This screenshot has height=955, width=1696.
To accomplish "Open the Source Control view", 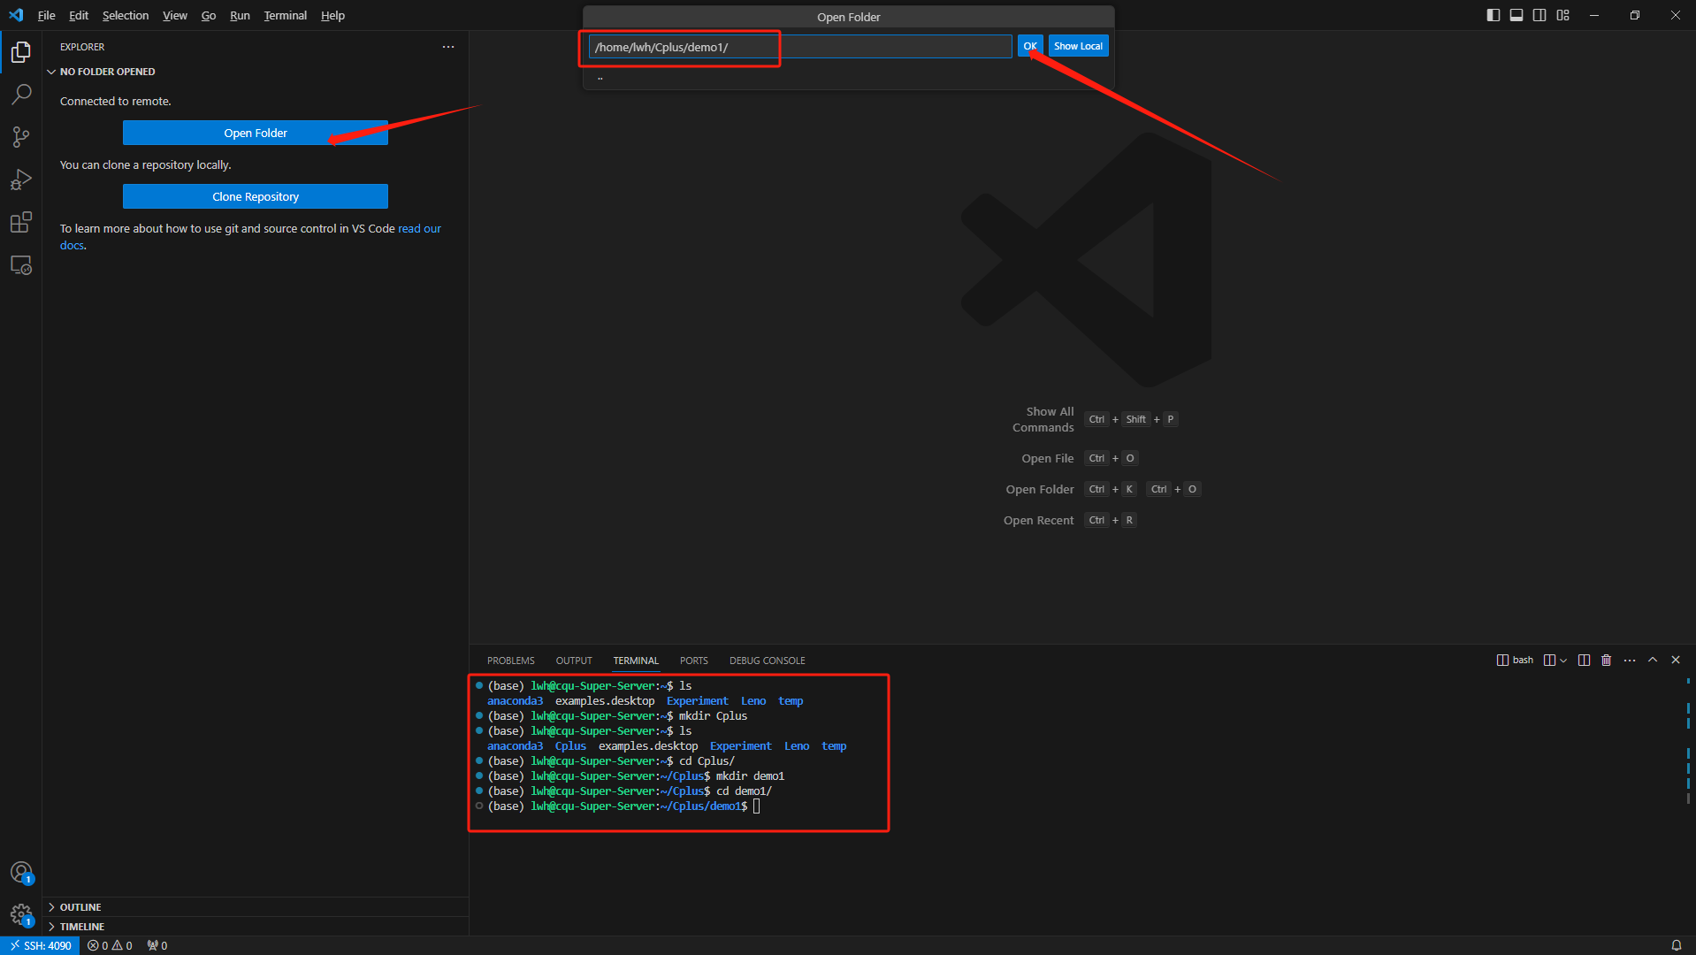I will pyautogui.click(x=21, y=136).
